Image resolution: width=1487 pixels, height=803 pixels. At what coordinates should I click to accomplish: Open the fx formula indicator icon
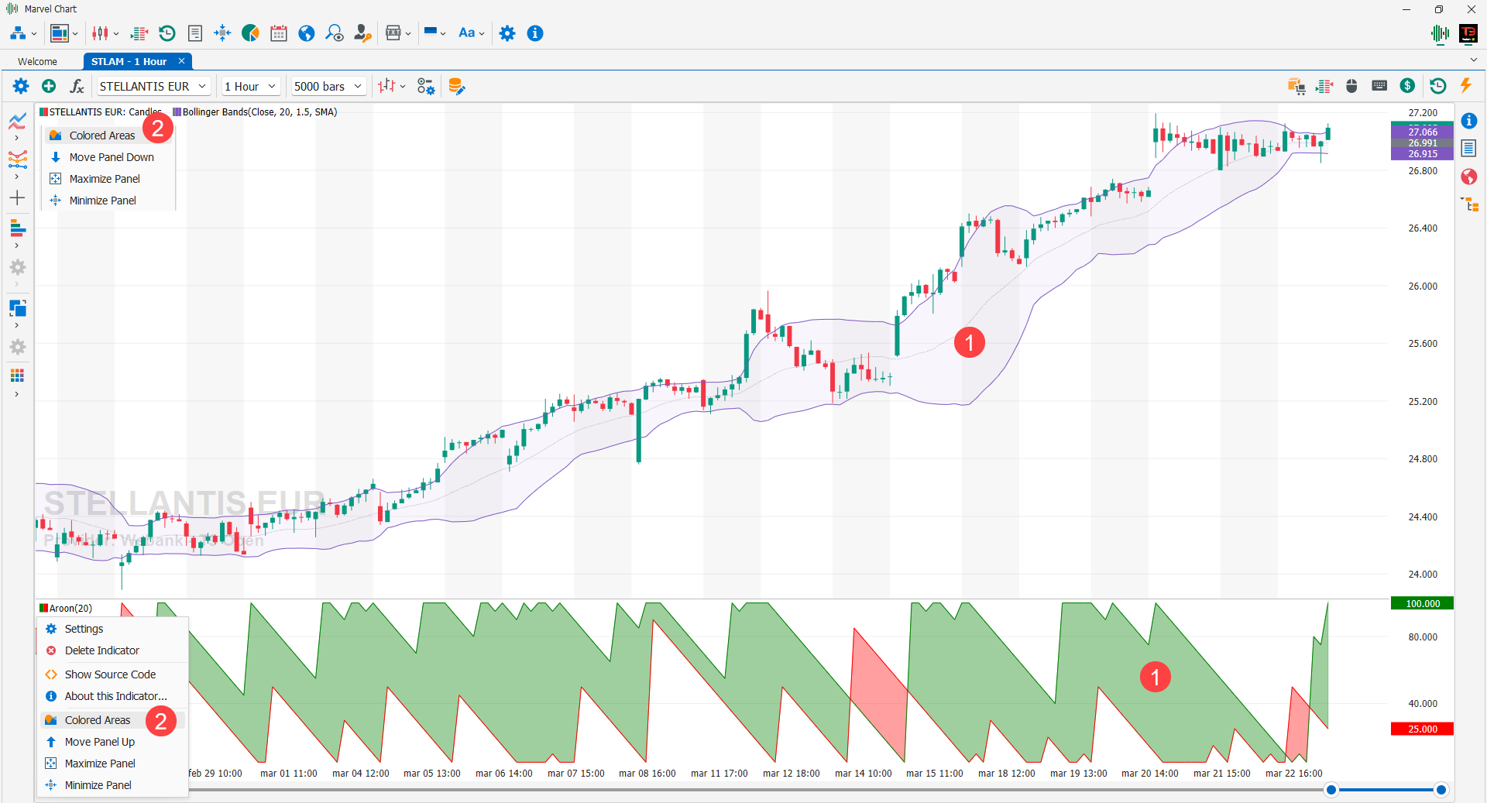pyautogui.click(x=77, y=86)
